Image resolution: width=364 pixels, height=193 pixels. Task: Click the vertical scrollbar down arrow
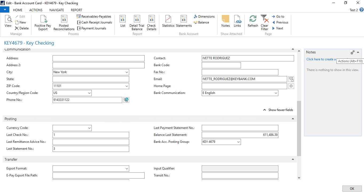pos(299,178)
